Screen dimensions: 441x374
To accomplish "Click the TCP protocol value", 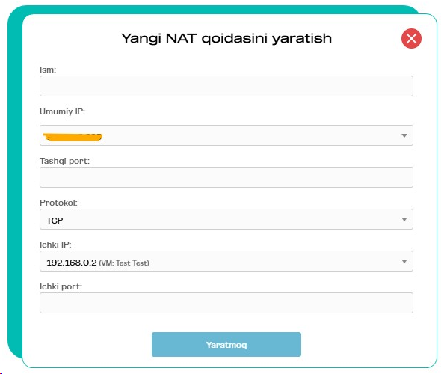I will [x=55, y=221].
